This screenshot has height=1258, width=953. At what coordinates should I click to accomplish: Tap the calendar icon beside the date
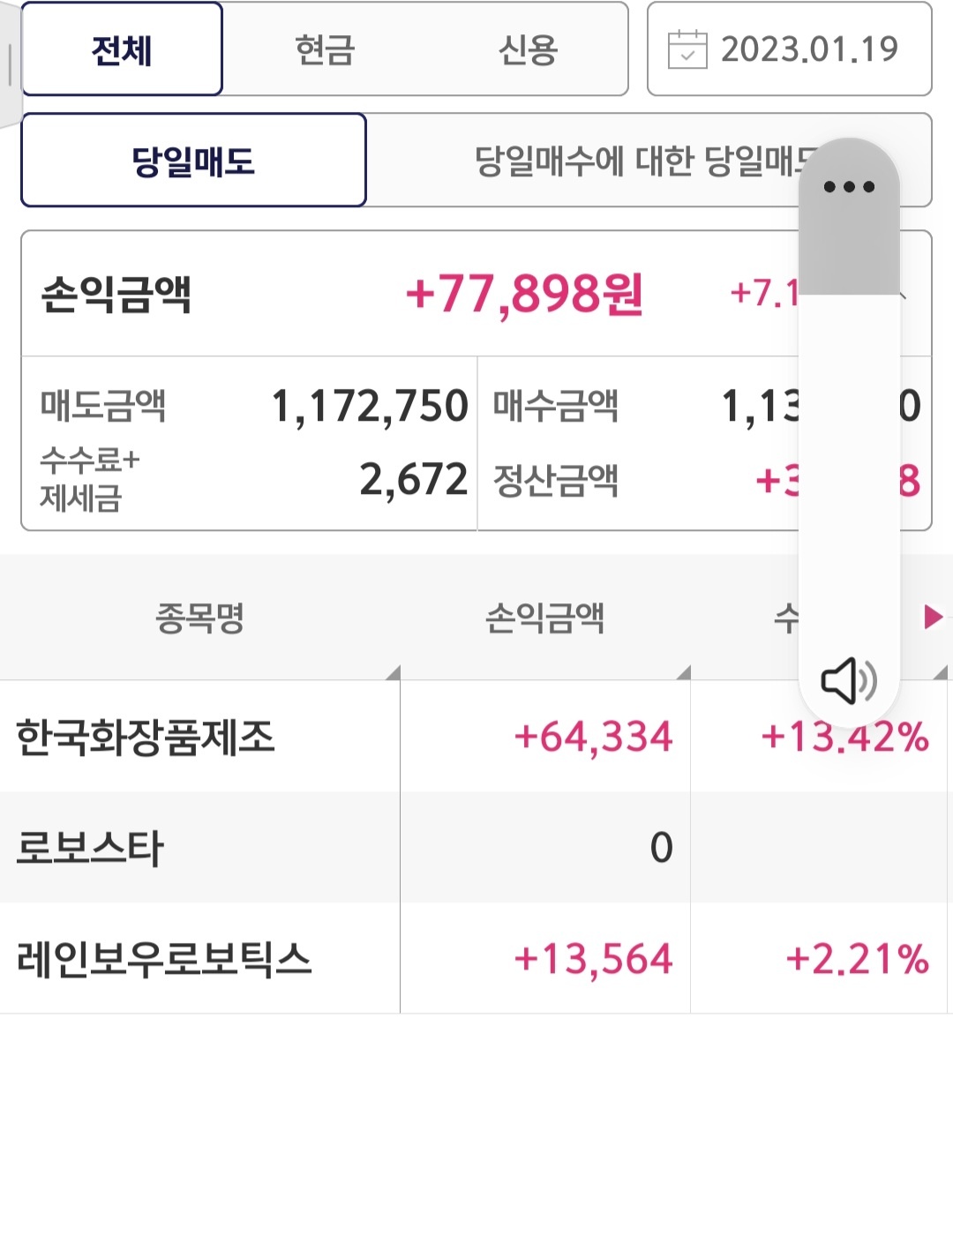[x=687, y=49]
